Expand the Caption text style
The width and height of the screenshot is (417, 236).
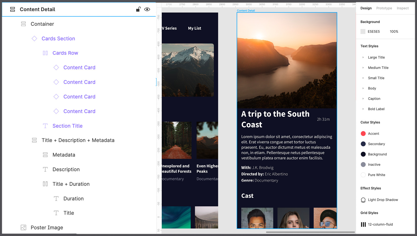pos(363,99)
